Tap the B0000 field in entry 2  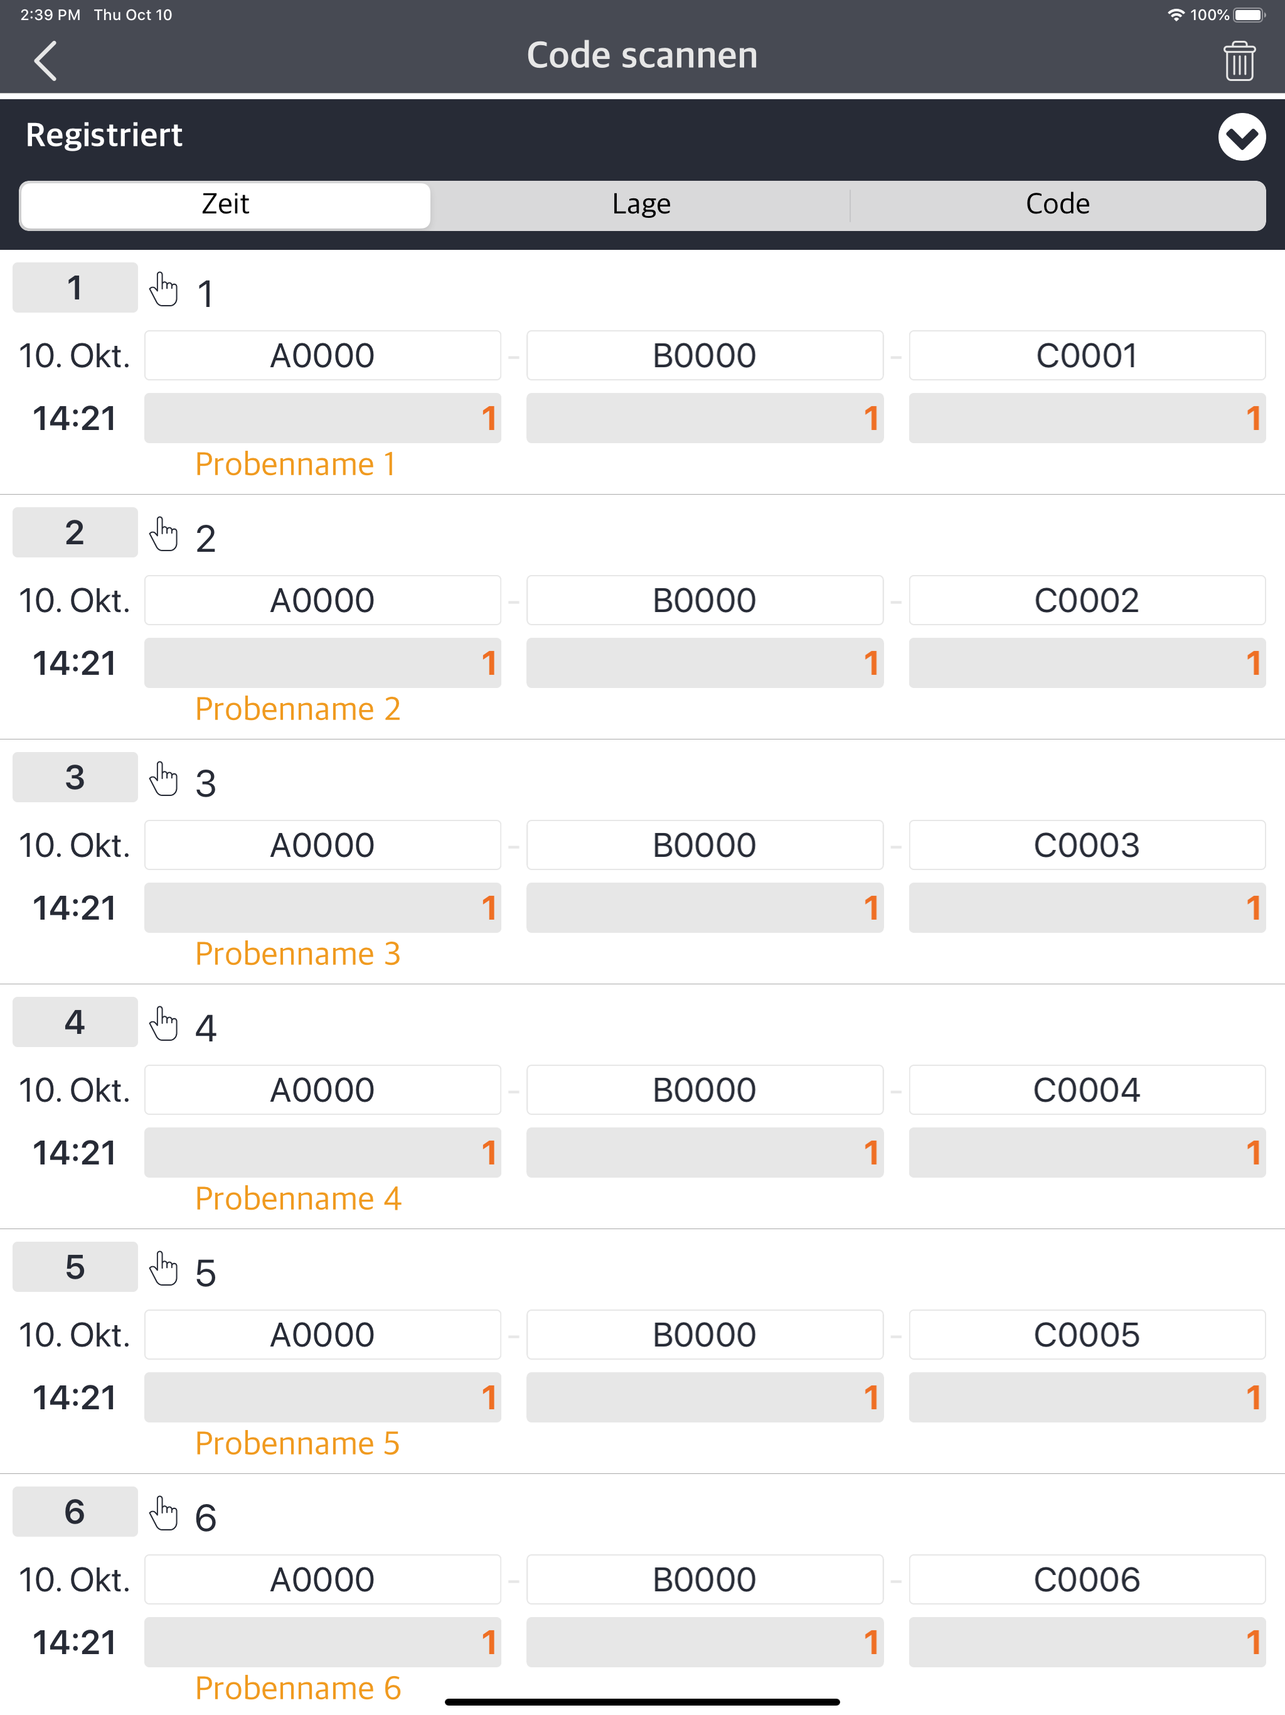click(705, 600)
